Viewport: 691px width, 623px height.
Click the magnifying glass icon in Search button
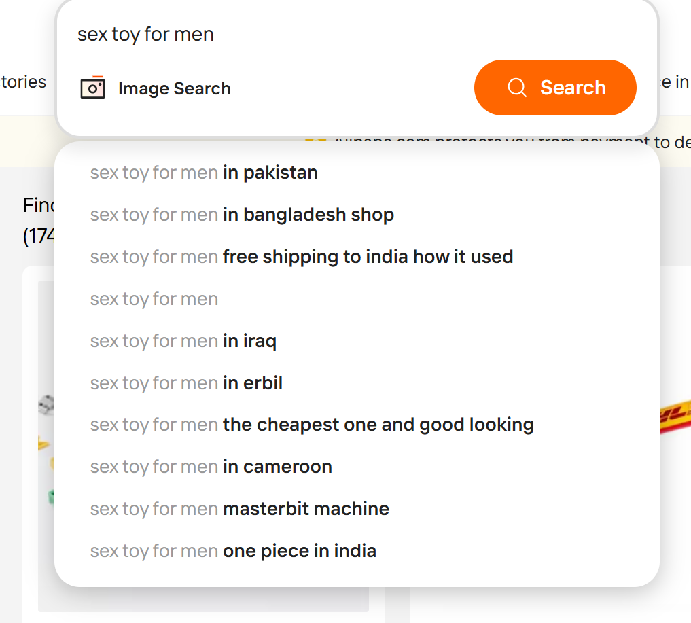click(517, 88)
